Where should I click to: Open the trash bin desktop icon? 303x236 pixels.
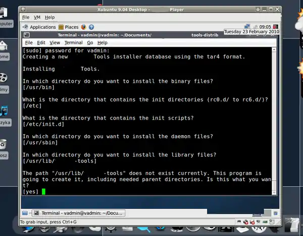coord(4,144)
